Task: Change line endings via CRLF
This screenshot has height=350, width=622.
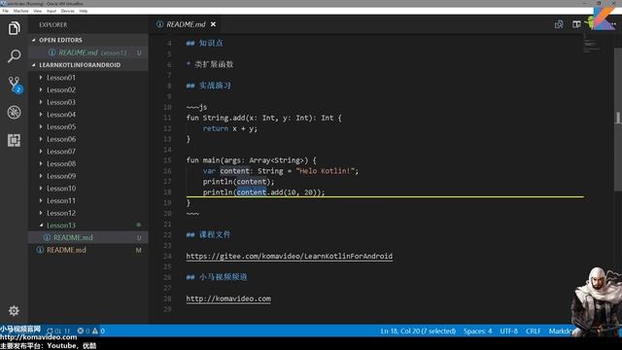Action: coord(534,331)
